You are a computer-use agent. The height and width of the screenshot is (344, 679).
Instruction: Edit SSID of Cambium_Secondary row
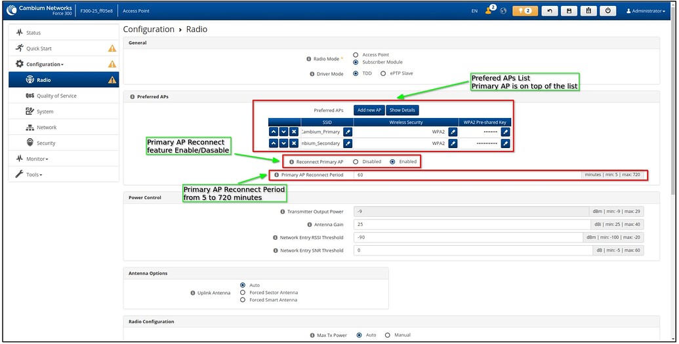(x=347, y=143)
